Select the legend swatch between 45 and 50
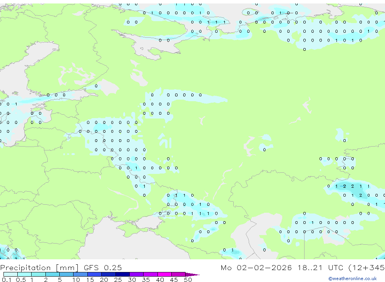385x282 pixels. 179,274
